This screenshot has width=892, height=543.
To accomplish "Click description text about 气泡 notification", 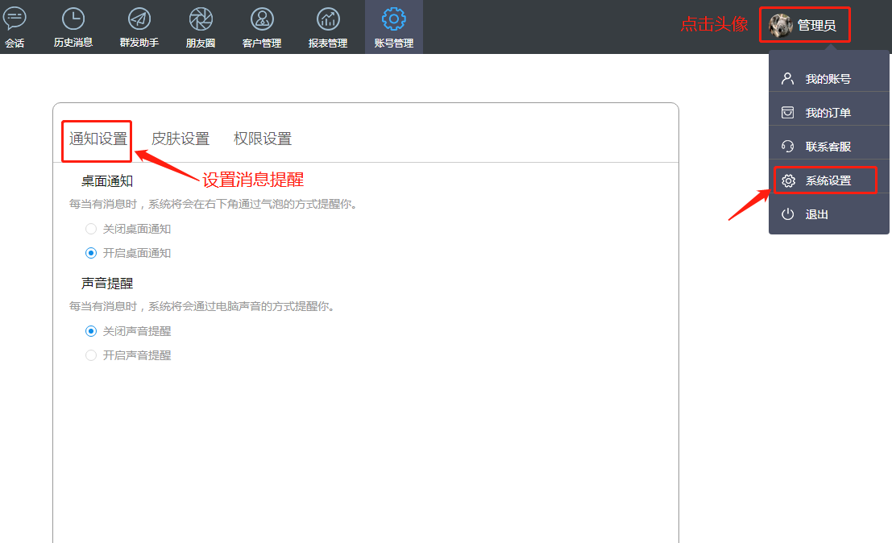I will pyautogui.click(x=215, y=204).
